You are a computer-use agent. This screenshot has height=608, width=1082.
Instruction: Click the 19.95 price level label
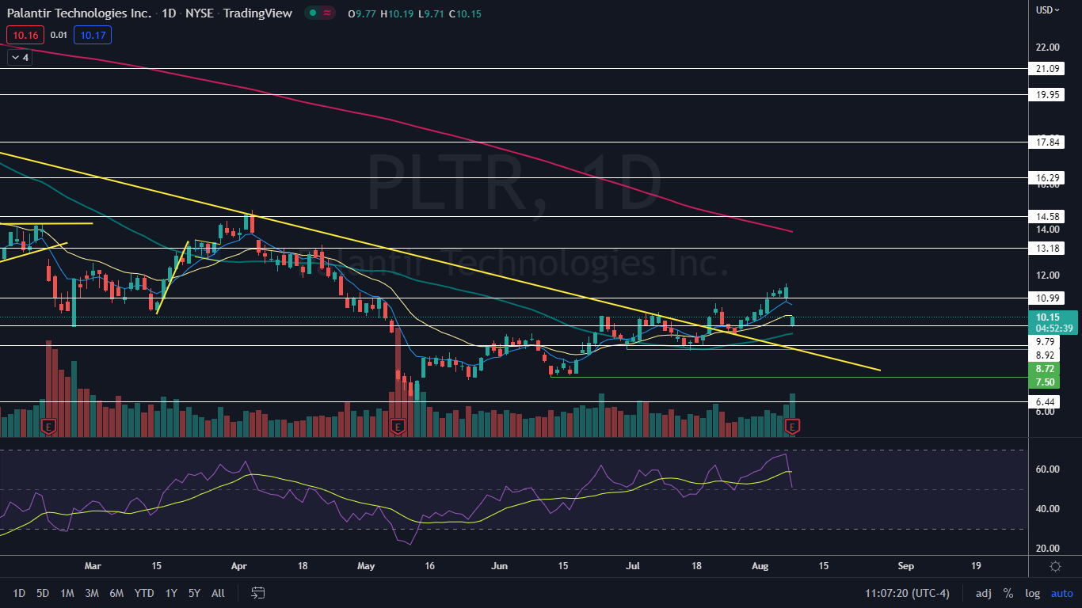pos(1048,94)
